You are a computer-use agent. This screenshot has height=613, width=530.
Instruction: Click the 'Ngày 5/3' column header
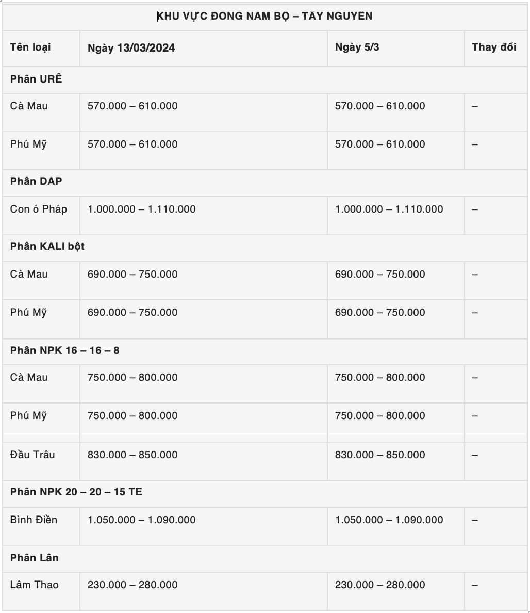pyautogui.click(x=357, y=47)
